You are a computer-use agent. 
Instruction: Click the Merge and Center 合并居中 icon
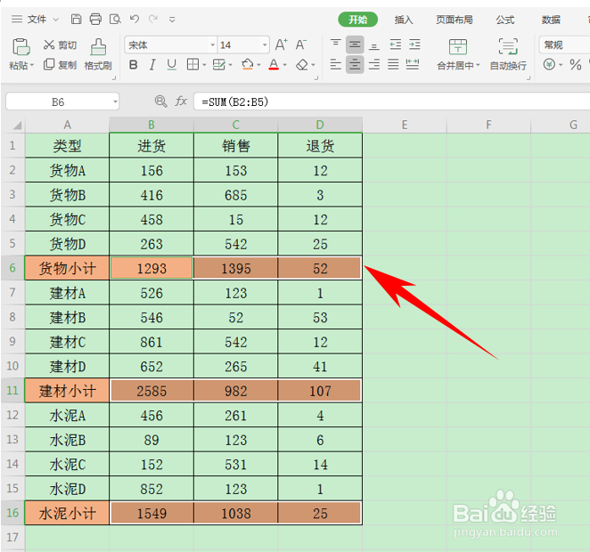(x=458, y=47)
